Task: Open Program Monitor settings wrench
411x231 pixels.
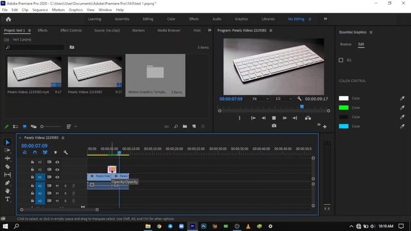Action: [299, 99]
